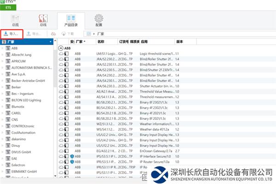Click the 下载 download cloud icon
The height and width of the screenshot is (184, 276).
(x=67, y=34)
